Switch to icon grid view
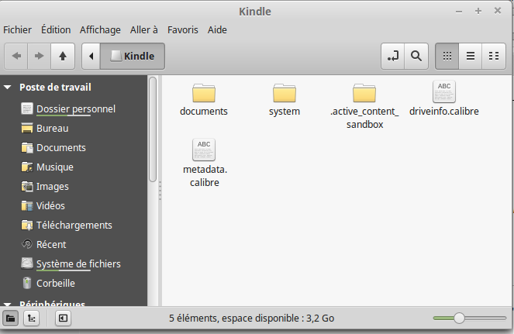Image resolution: width=514 pixels, height=334 pixels. pos(447,56)
